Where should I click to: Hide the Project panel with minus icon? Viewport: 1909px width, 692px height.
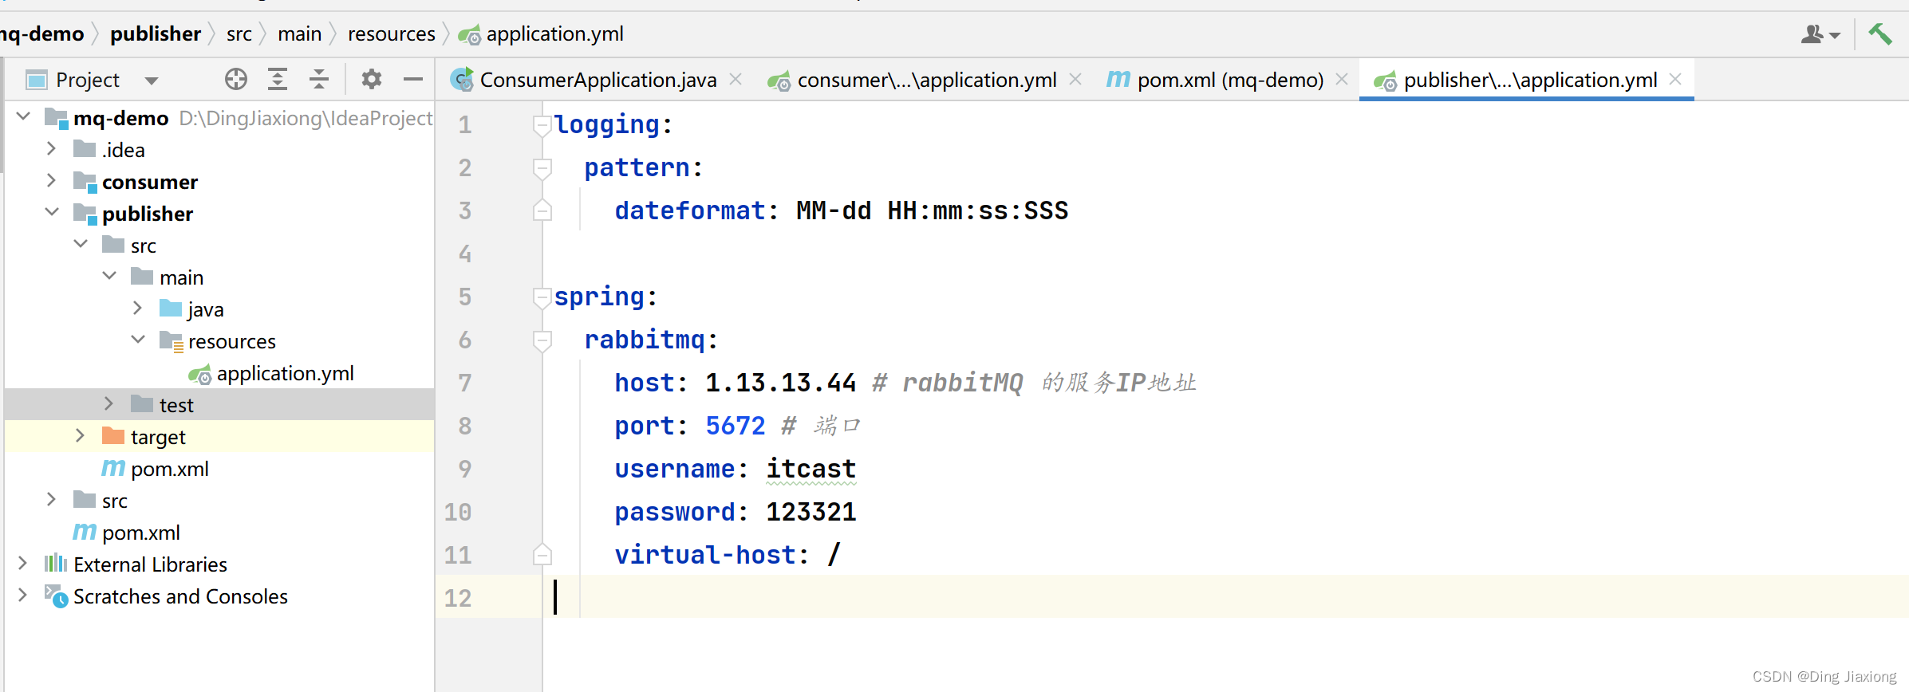[413, 79]
